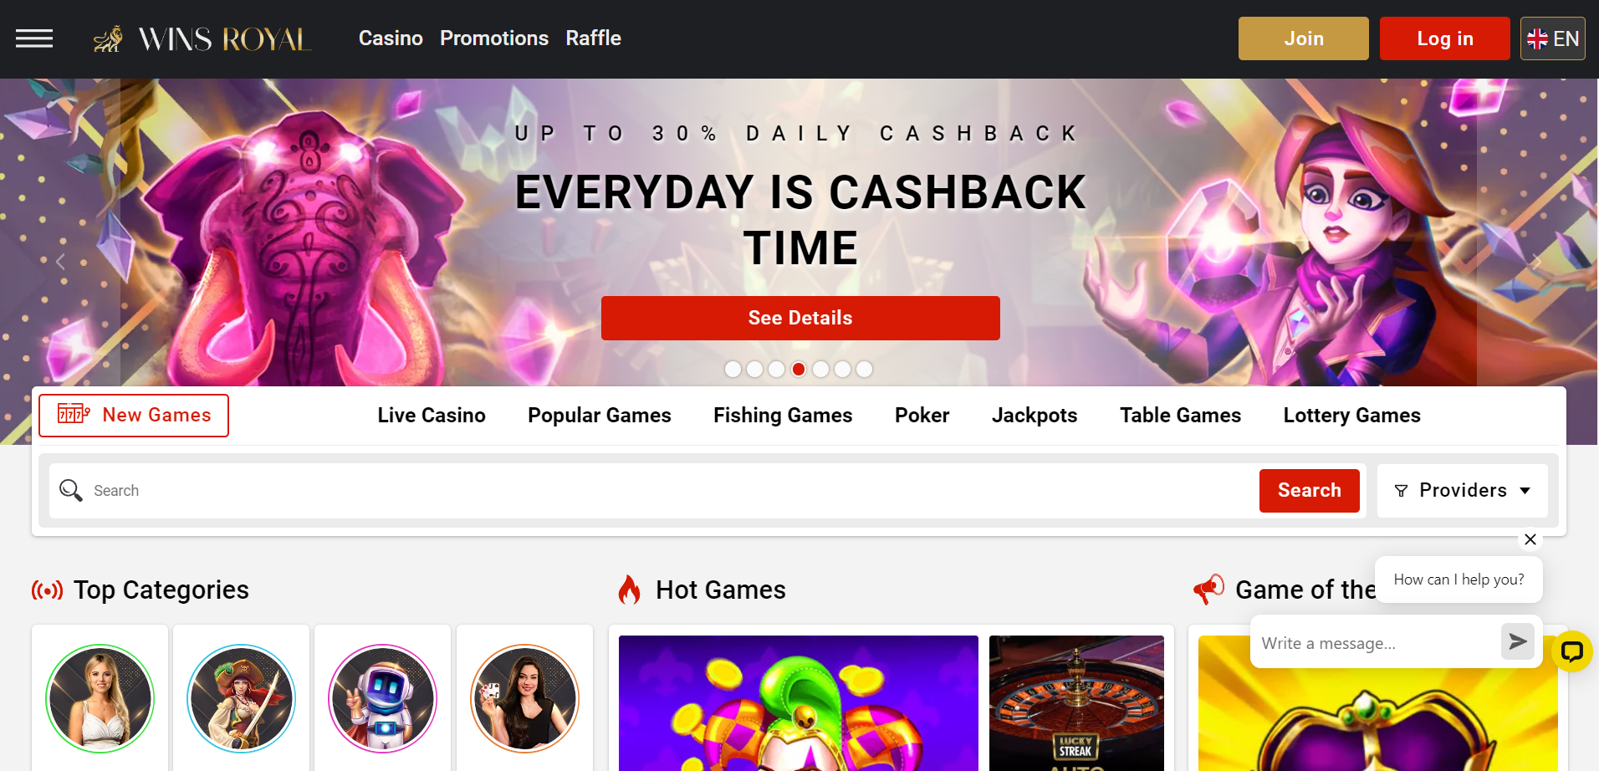Viewport: 1599px width, 771px height.
Task: Click the See Details button
Action: coord(800,318)
